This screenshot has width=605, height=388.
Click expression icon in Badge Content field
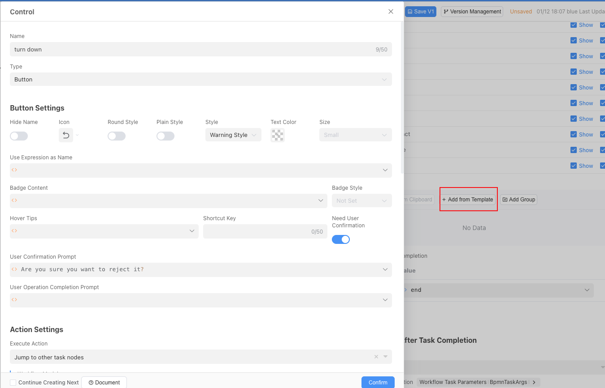pos(14,200)
